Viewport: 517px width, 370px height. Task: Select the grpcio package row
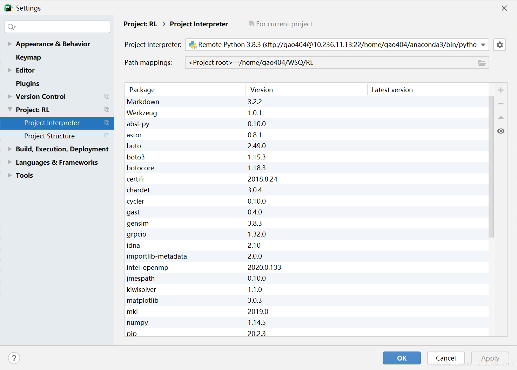coord(307,234)
